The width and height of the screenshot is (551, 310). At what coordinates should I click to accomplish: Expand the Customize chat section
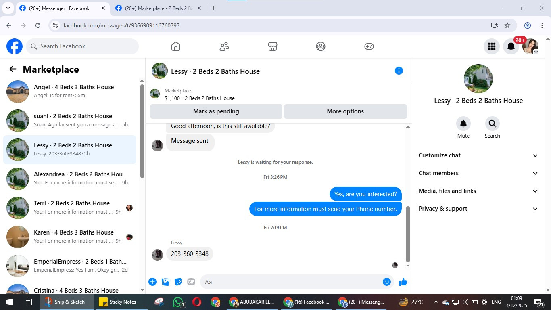click(478, 155)
